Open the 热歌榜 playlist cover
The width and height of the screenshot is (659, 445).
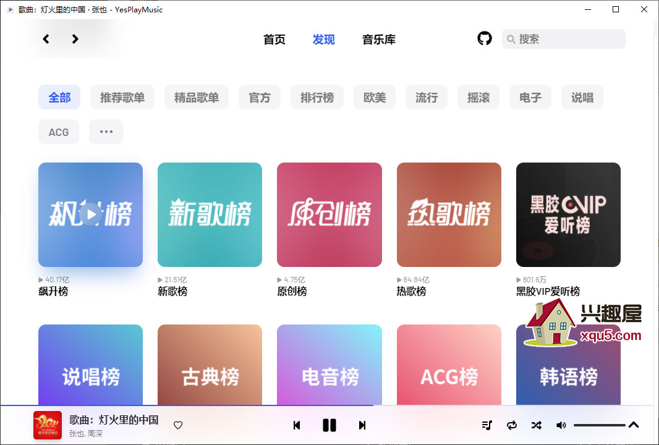pyautogui.click(x=449, y=214)
